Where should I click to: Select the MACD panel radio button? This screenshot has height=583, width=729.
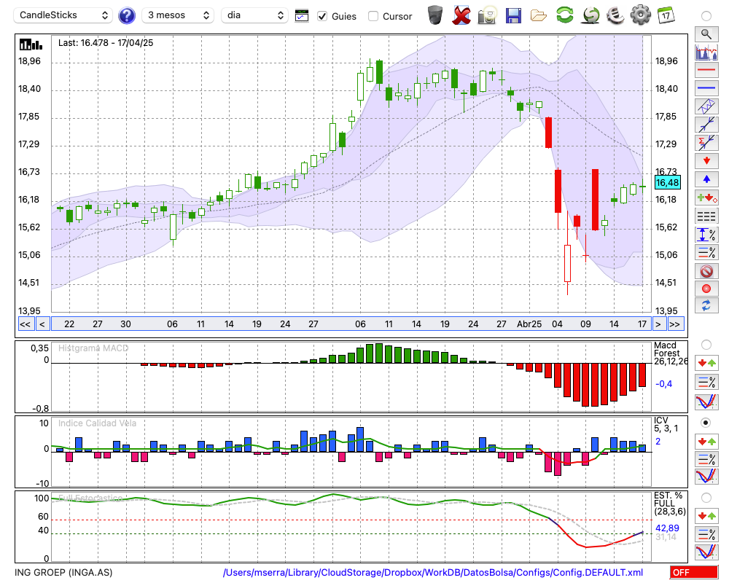tap(706, 345)
